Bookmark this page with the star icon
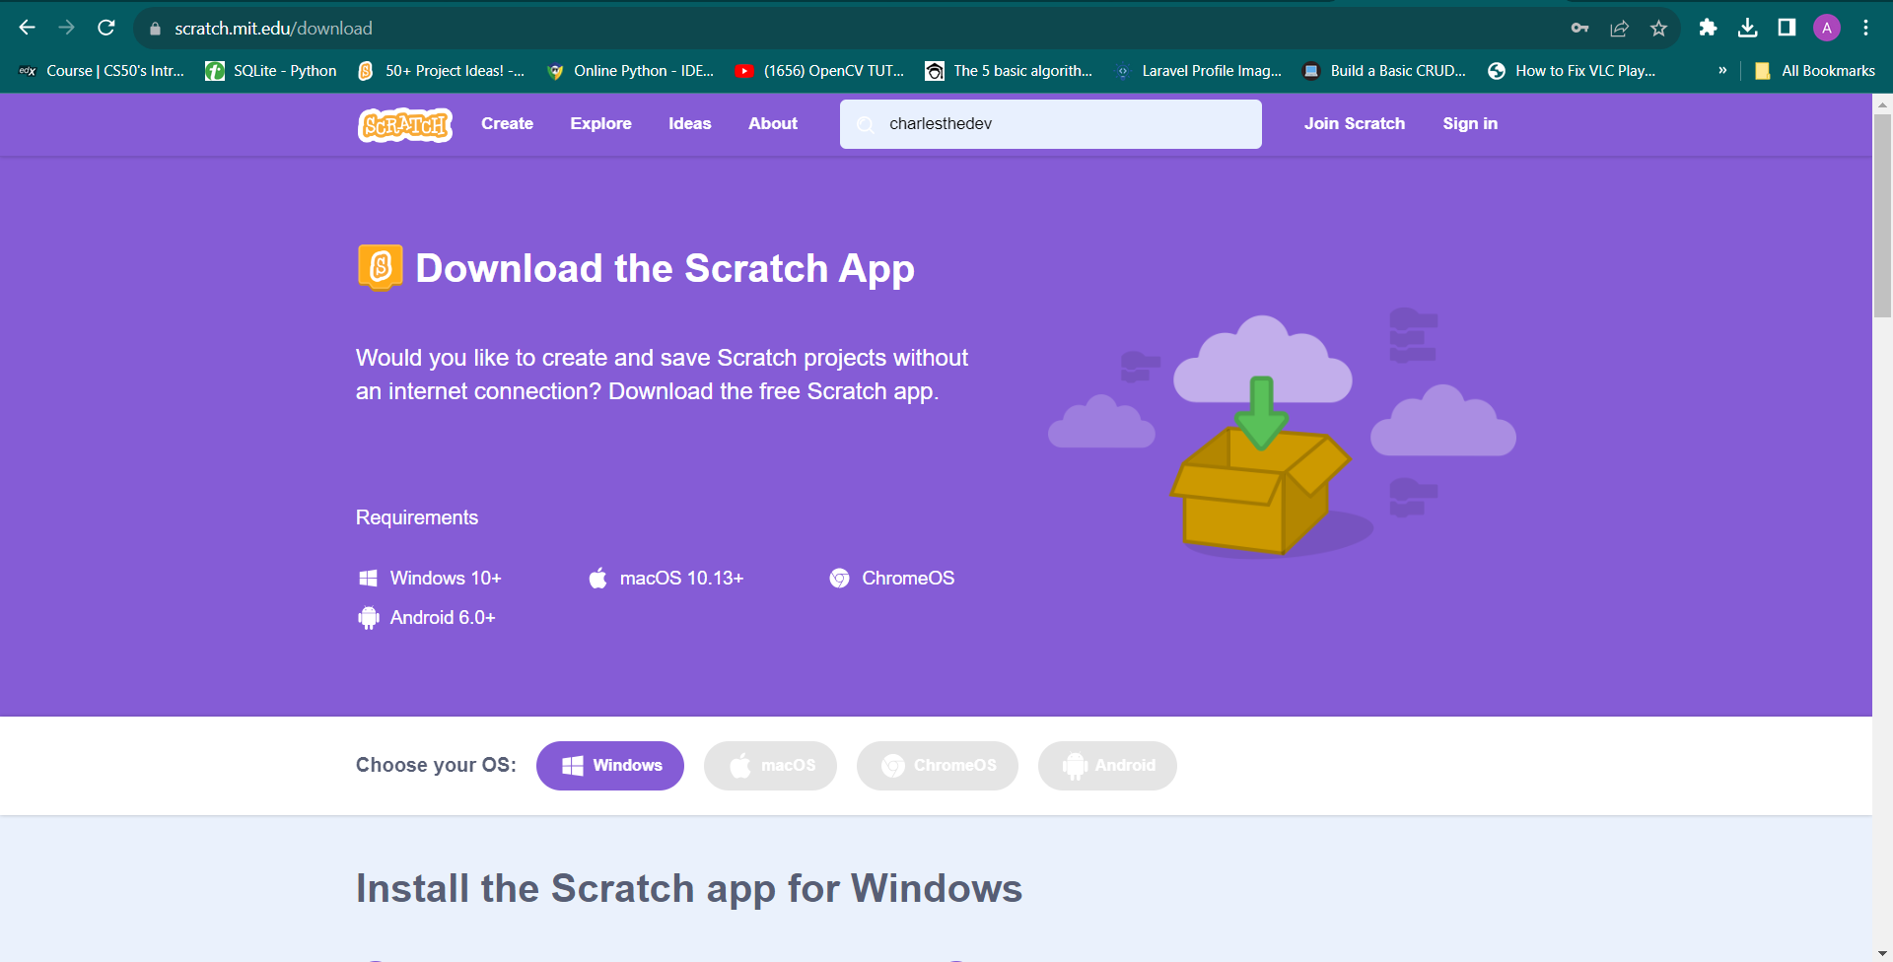 pyautogui.click(x=1658, y=28)
